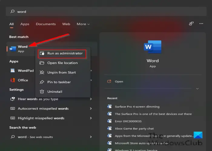Viewport: 212px width, 151px height.
Task: Click the keyboard icon for Highlight misspelled words
Action: 13,118
